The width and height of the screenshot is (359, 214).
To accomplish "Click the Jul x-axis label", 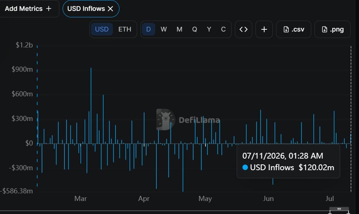I will pos(330,198).
